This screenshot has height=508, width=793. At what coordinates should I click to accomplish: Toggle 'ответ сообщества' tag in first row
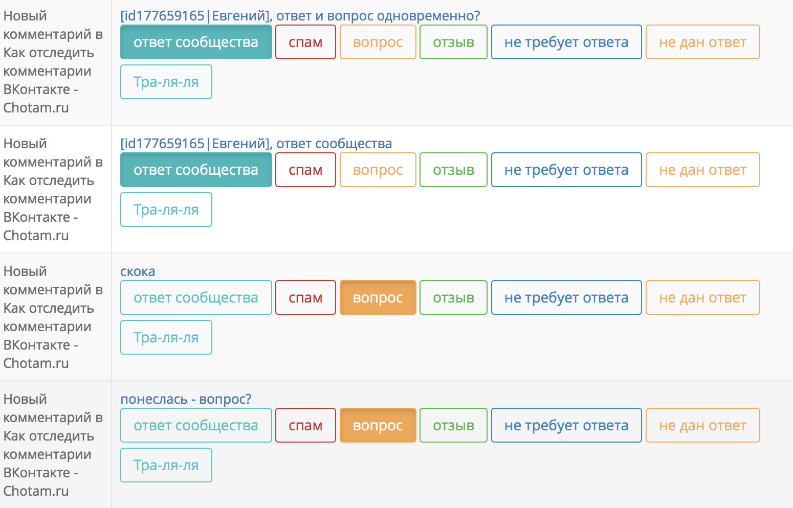coord(196,42)
